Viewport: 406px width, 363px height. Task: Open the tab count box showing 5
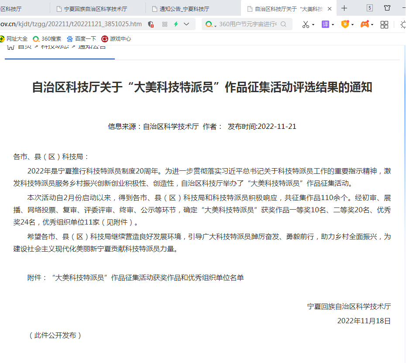(x=370, y=8)
